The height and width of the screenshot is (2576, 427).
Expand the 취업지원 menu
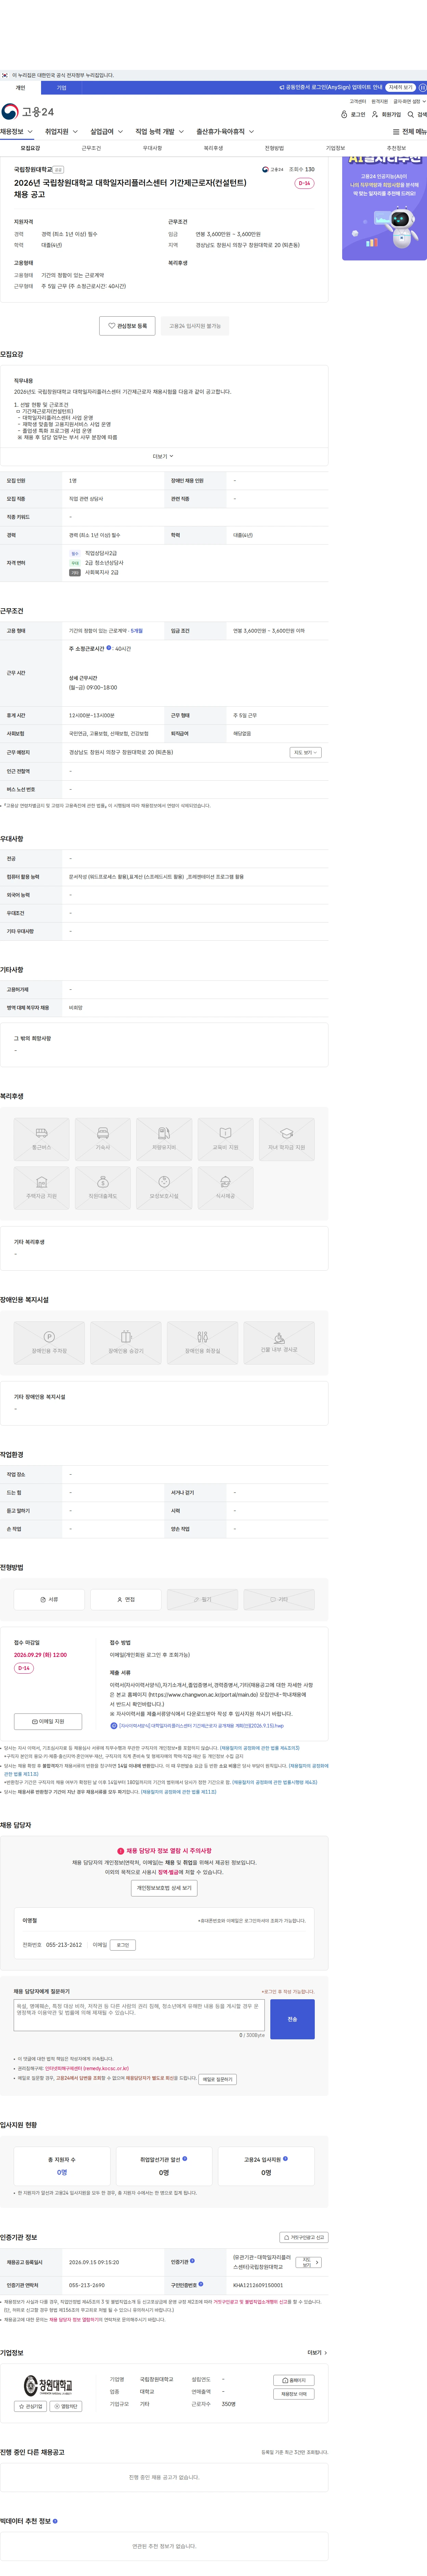pyautogui.click(x=62, y=132)
